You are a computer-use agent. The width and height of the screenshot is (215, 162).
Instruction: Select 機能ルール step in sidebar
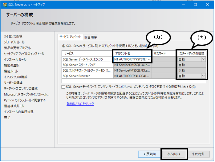[x=11, y=71]
